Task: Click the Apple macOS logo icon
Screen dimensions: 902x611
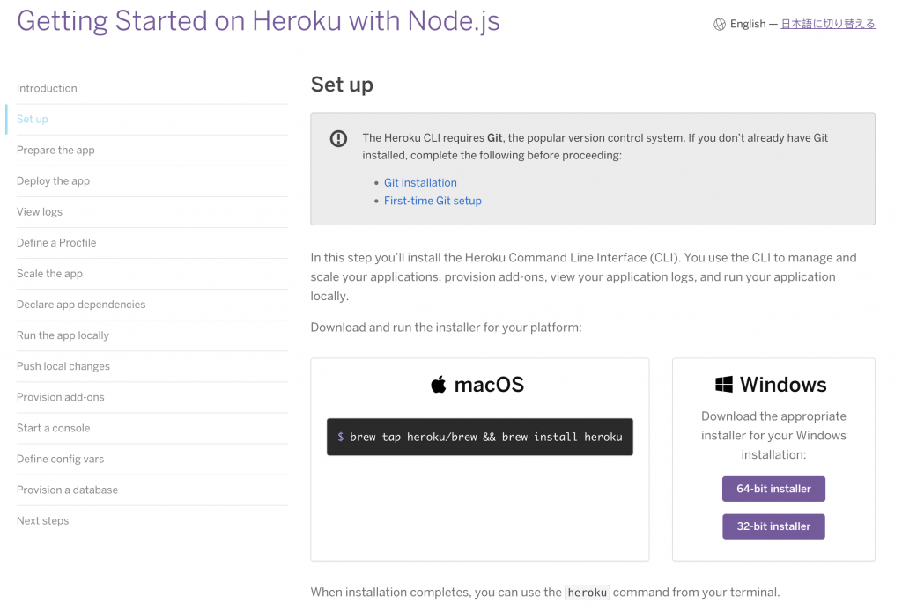Action: [439, 385]
